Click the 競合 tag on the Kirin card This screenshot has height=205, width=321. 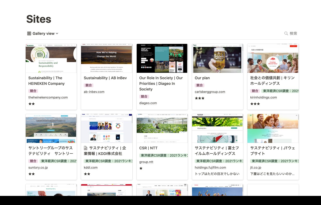(x=255, y=91)
